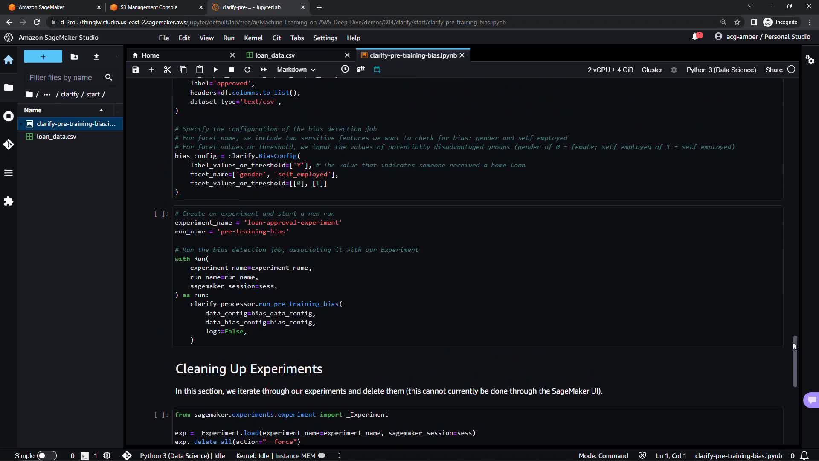Switch to the loan_data.csv tab
The width and height of the screenshot is (819, 461).
point(275,55)
